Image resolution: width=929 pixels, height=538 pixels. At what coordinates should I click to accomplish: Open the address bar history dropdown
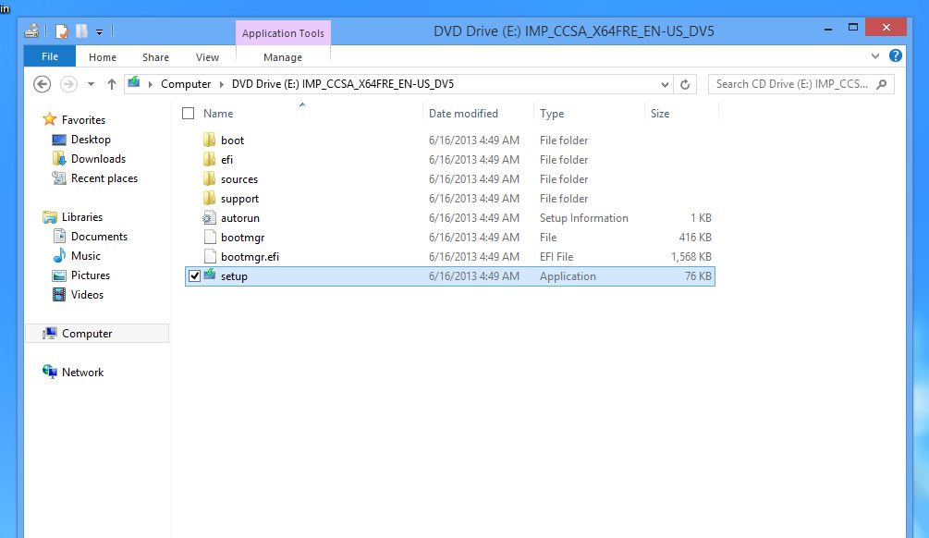point(665,85)
